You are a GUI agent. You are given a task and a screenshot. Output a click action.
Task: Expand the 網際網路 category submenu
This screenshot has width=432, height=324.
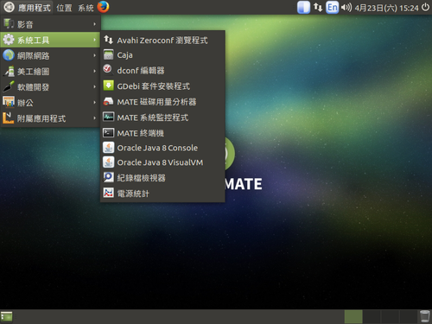click(x=50, y=55)
